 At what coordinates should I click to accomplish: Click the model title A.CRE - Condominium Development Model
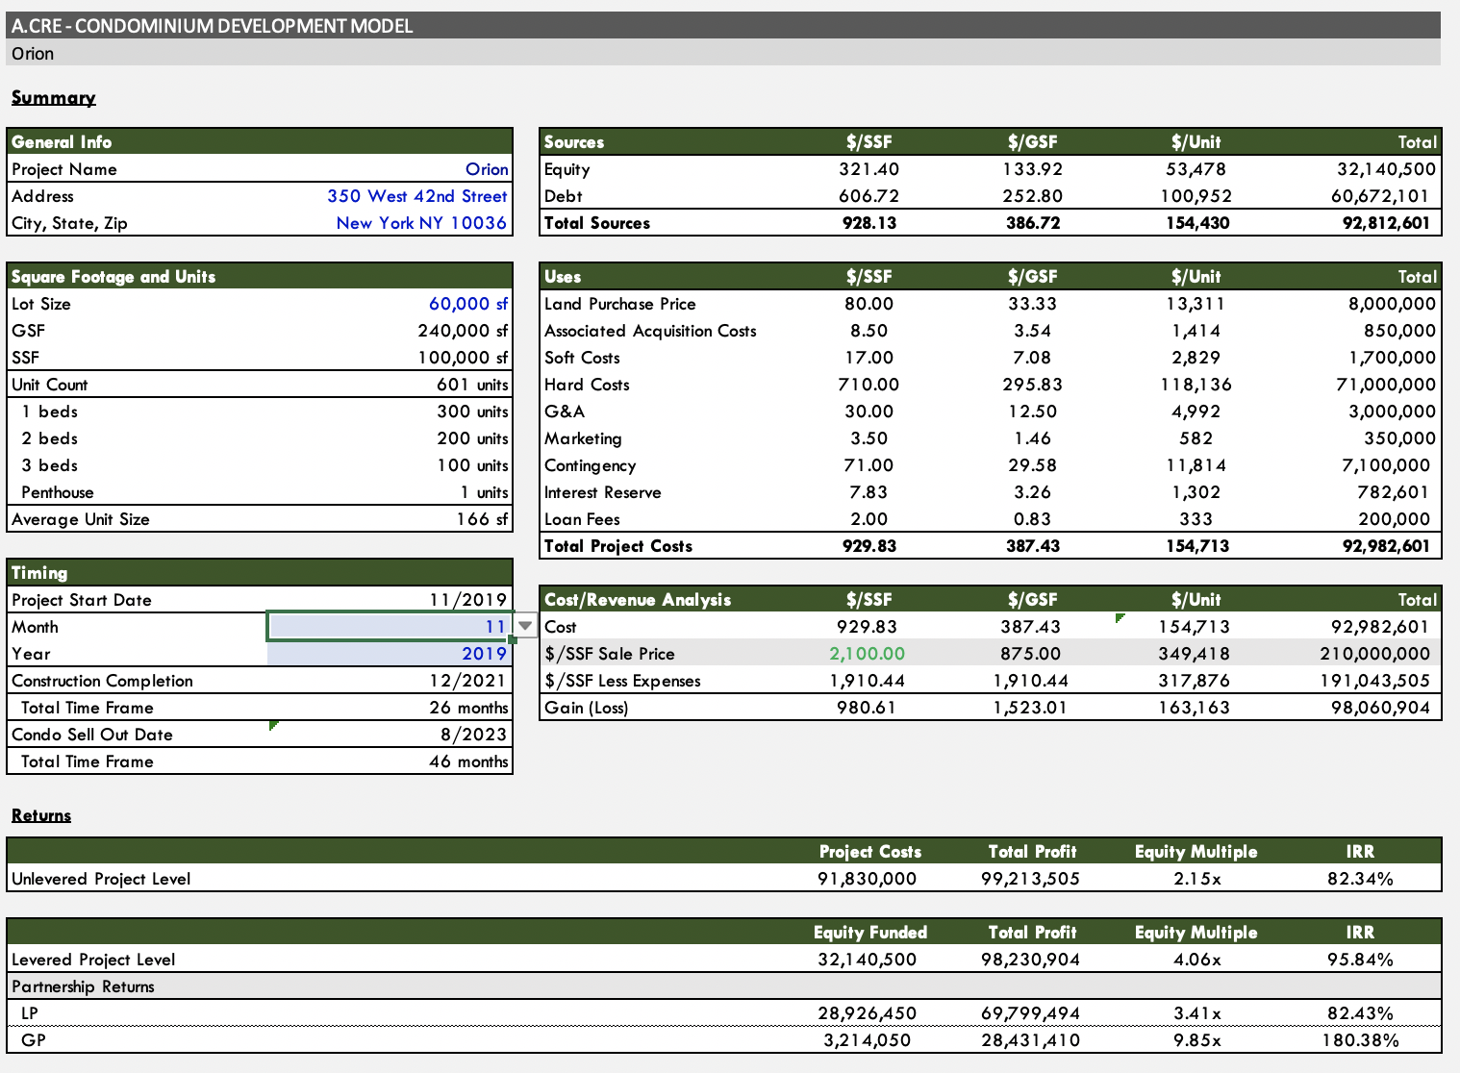tap(213, 26)
